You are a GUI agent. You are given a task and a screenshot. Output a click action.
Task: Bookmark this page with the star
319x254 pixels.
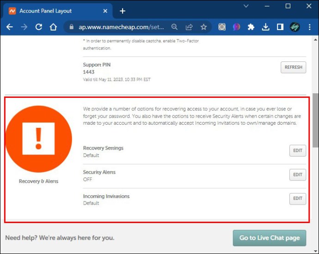pos(203,27)
